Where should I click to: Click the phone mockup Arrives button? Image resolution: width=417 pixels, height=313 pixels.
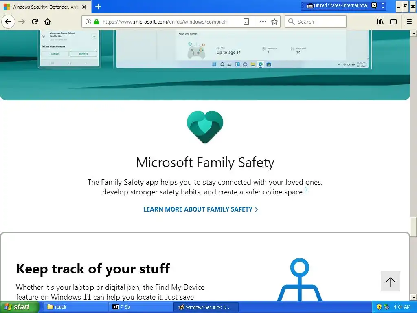click(55, 54)
